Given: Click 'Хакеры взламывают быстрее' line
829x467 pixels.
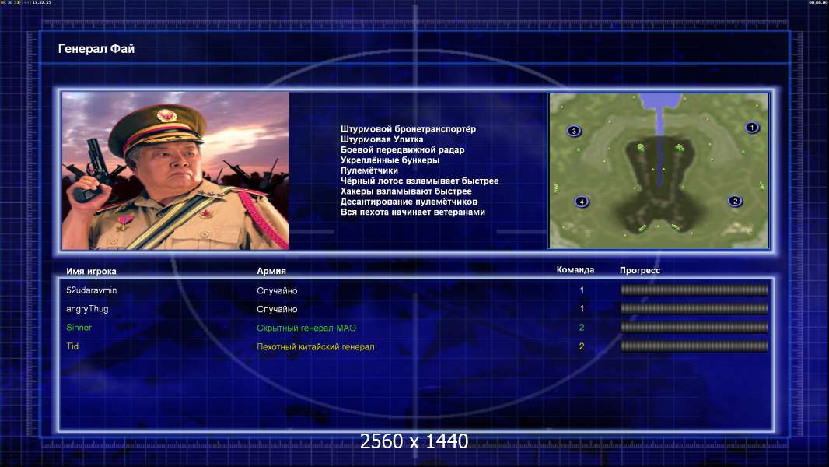Looking at the screenshot, I should (x=406, y=191).
